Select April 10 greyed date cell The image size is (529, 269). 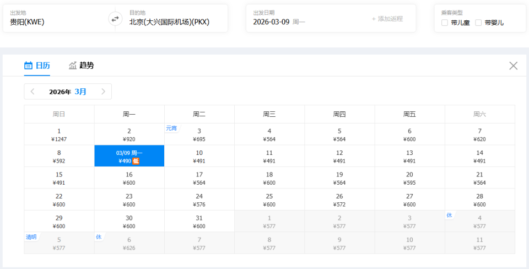[x=410, y=243]
